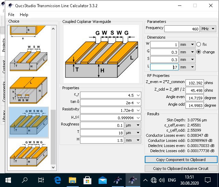
Task: Select the change radio button
Action: (198, 52)
